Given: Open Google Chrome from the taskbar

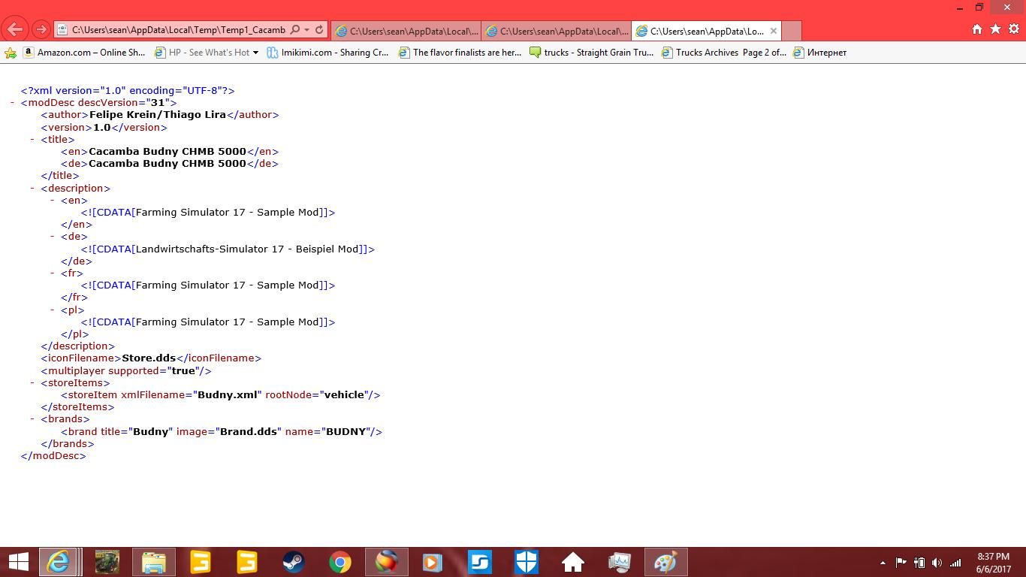Looking at the screenshot, I should 339,562.
